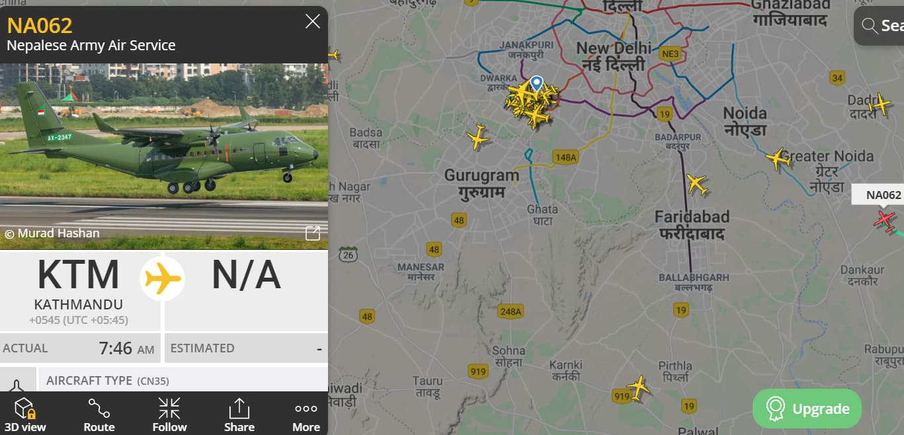This screenshot has height=435, width=904.
Task: Open the More options menu
Action: click(x=306, y=415)
